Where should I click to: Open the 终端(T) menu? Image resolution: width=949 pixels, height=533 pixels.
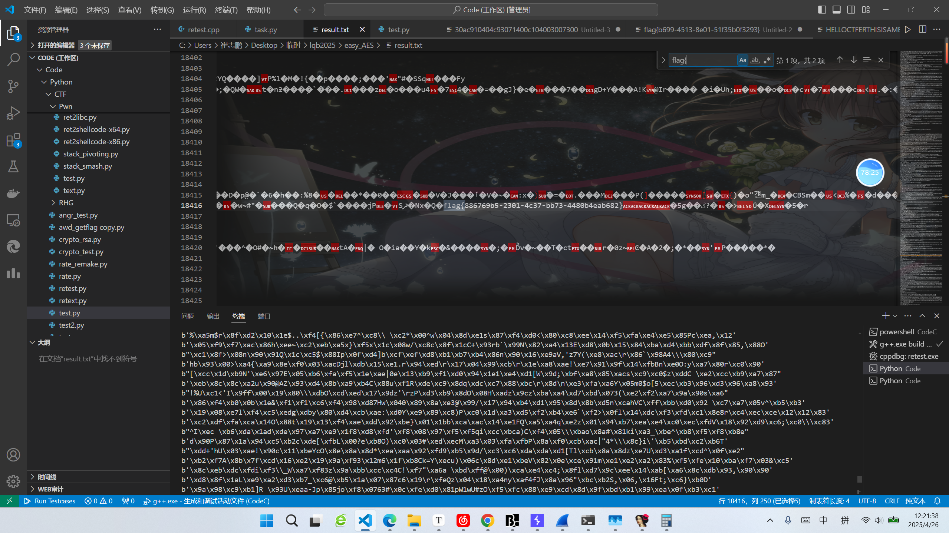click(226, 10)
